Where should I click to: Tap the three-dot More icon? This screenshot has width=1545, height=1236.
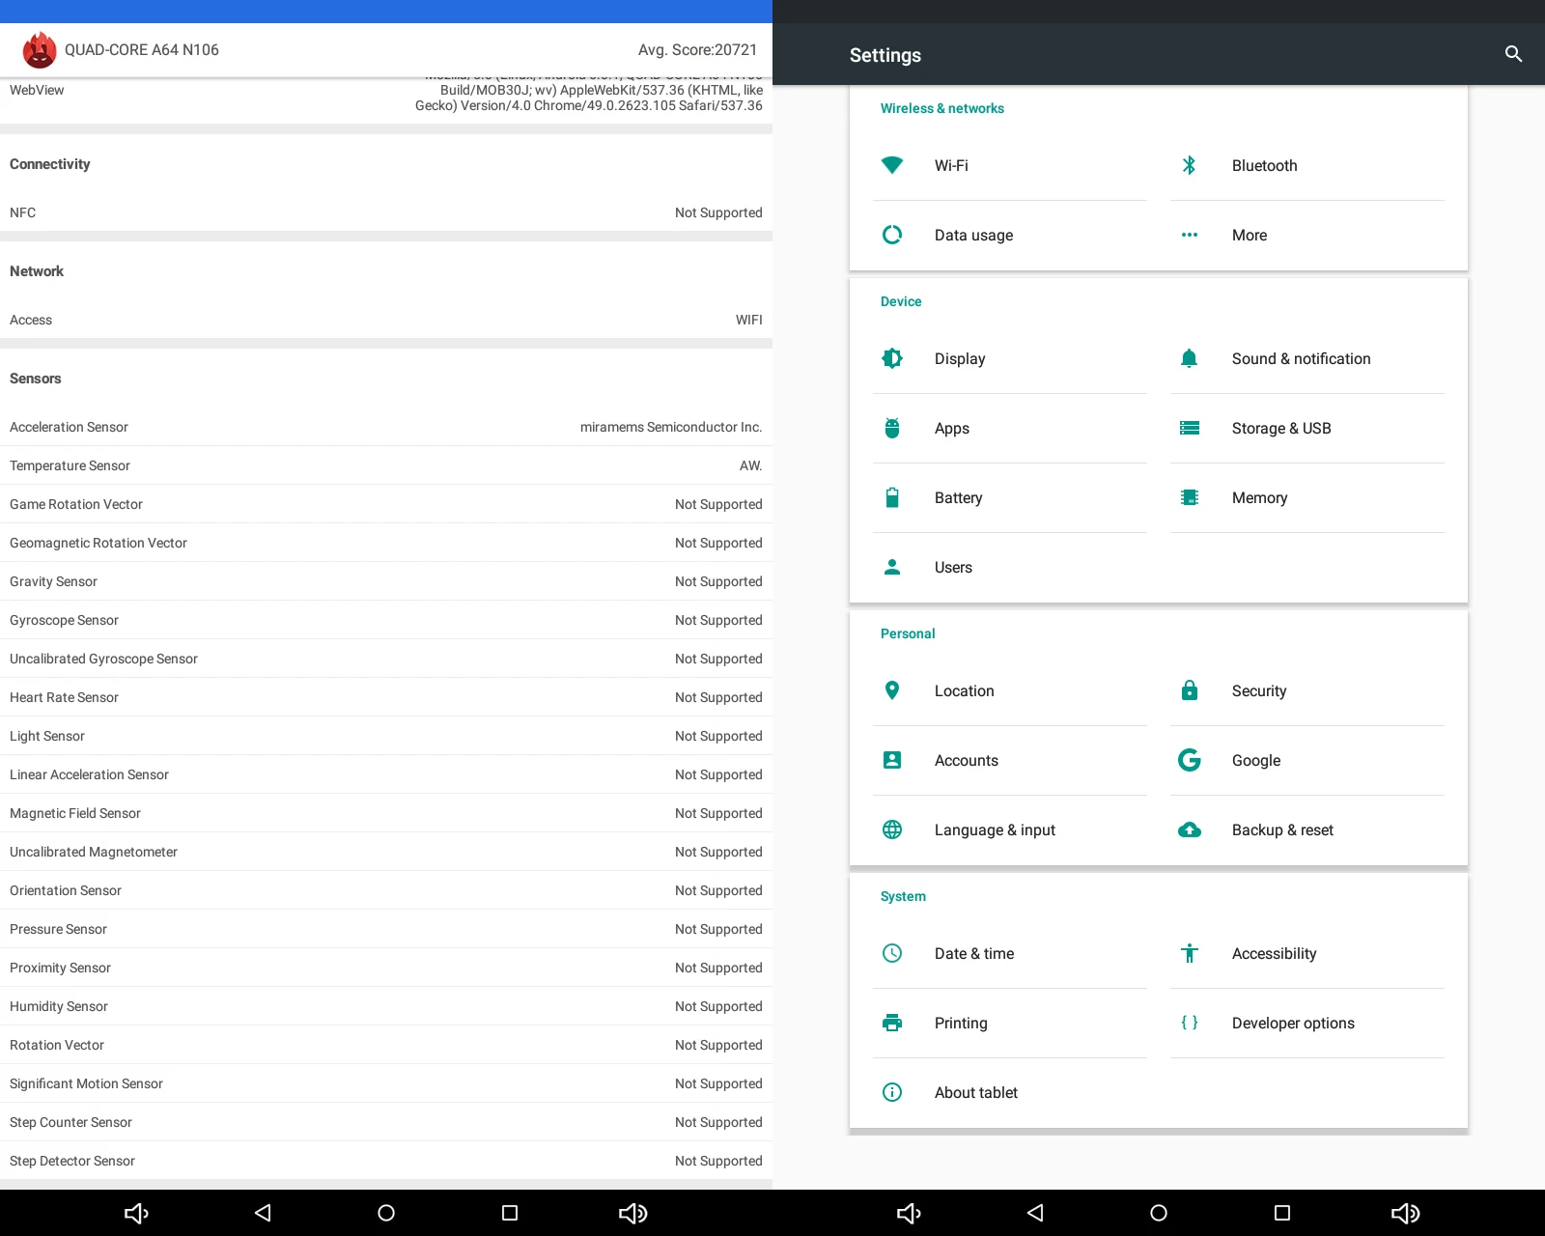[1190, 235]
